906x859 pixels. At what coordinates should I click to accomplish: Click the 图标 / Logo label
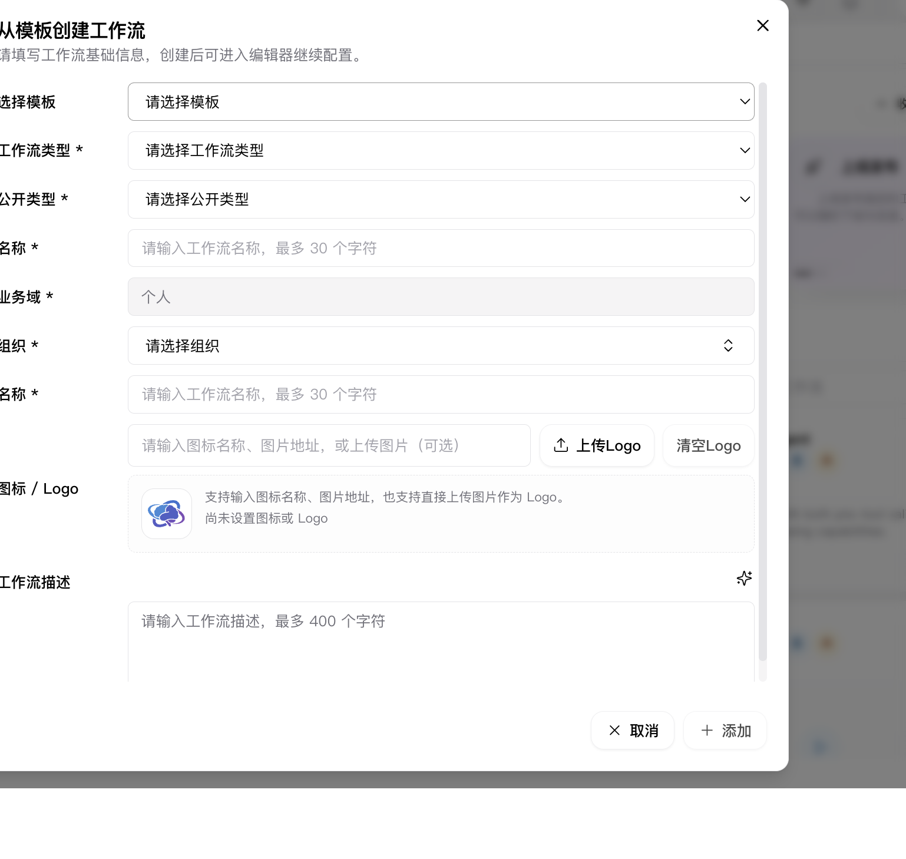pyautogui.click(x=39, y=489)
